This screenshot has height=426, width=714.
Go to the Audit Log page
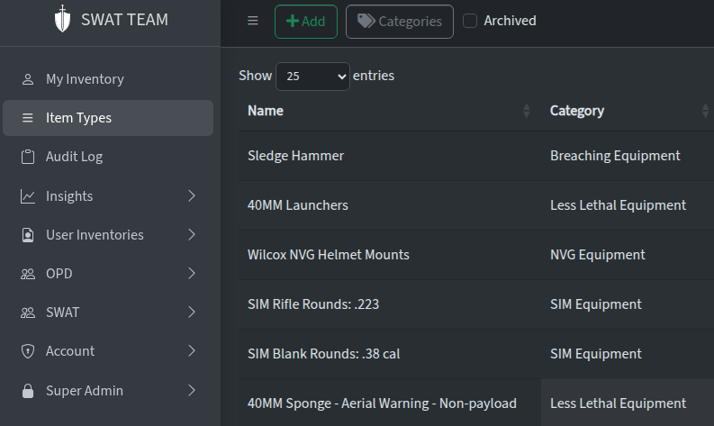pos(74,157)
